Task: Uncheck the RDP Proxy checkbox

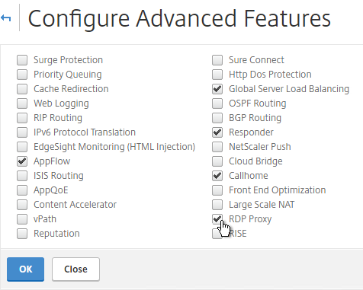Action: click(217, 219)
